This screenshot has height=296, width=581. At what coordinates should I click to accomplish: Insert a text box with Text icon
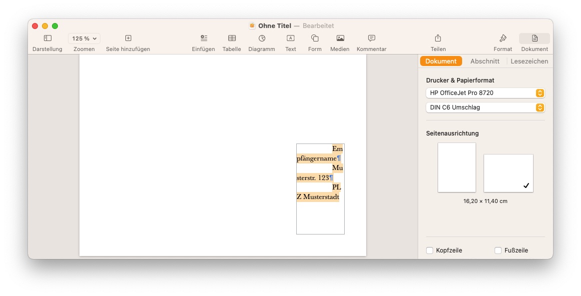pos(290,38)
